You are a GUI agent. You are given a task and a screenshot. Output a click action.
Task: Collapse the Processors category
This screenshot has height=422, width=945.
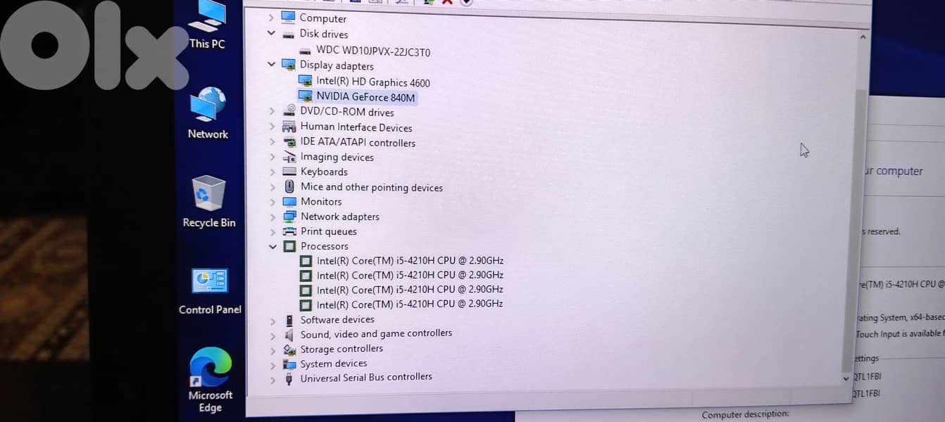pyautogui.click(x=273, y=246)
